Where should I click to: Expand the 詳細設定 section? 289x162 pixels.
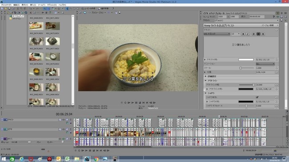pos(206,76)
